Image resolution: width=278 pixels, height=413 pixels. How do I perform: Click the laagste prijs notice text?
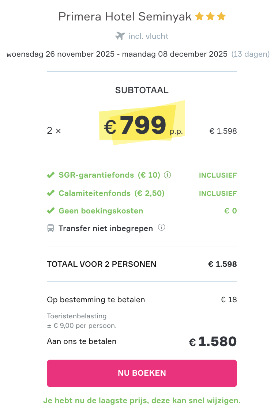(x=142, y=401)
